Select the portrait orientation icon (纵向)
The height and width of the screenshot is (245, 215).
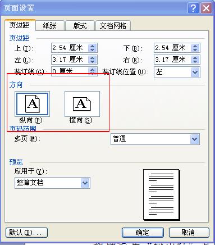(x=32, y=104)
